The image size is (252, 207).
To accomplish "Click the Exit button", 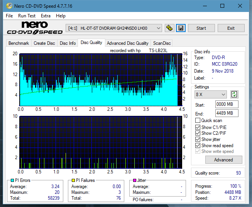I will tap(231, 28).
